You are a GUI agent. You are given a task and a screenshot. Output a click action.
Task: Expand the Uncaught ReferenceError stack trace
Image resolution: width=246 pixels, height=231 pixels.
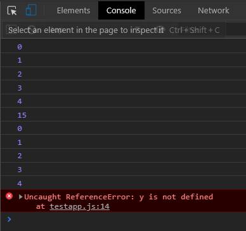(x=21, y=197)
